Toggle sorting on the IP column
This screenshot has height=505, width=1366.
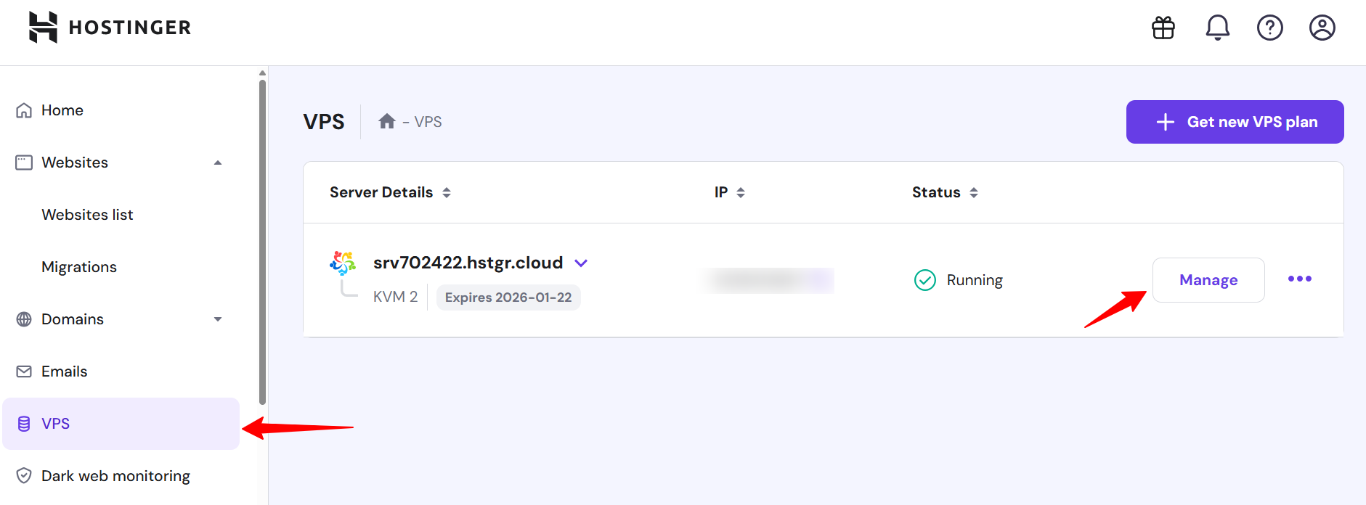click(x=741, y=192)
